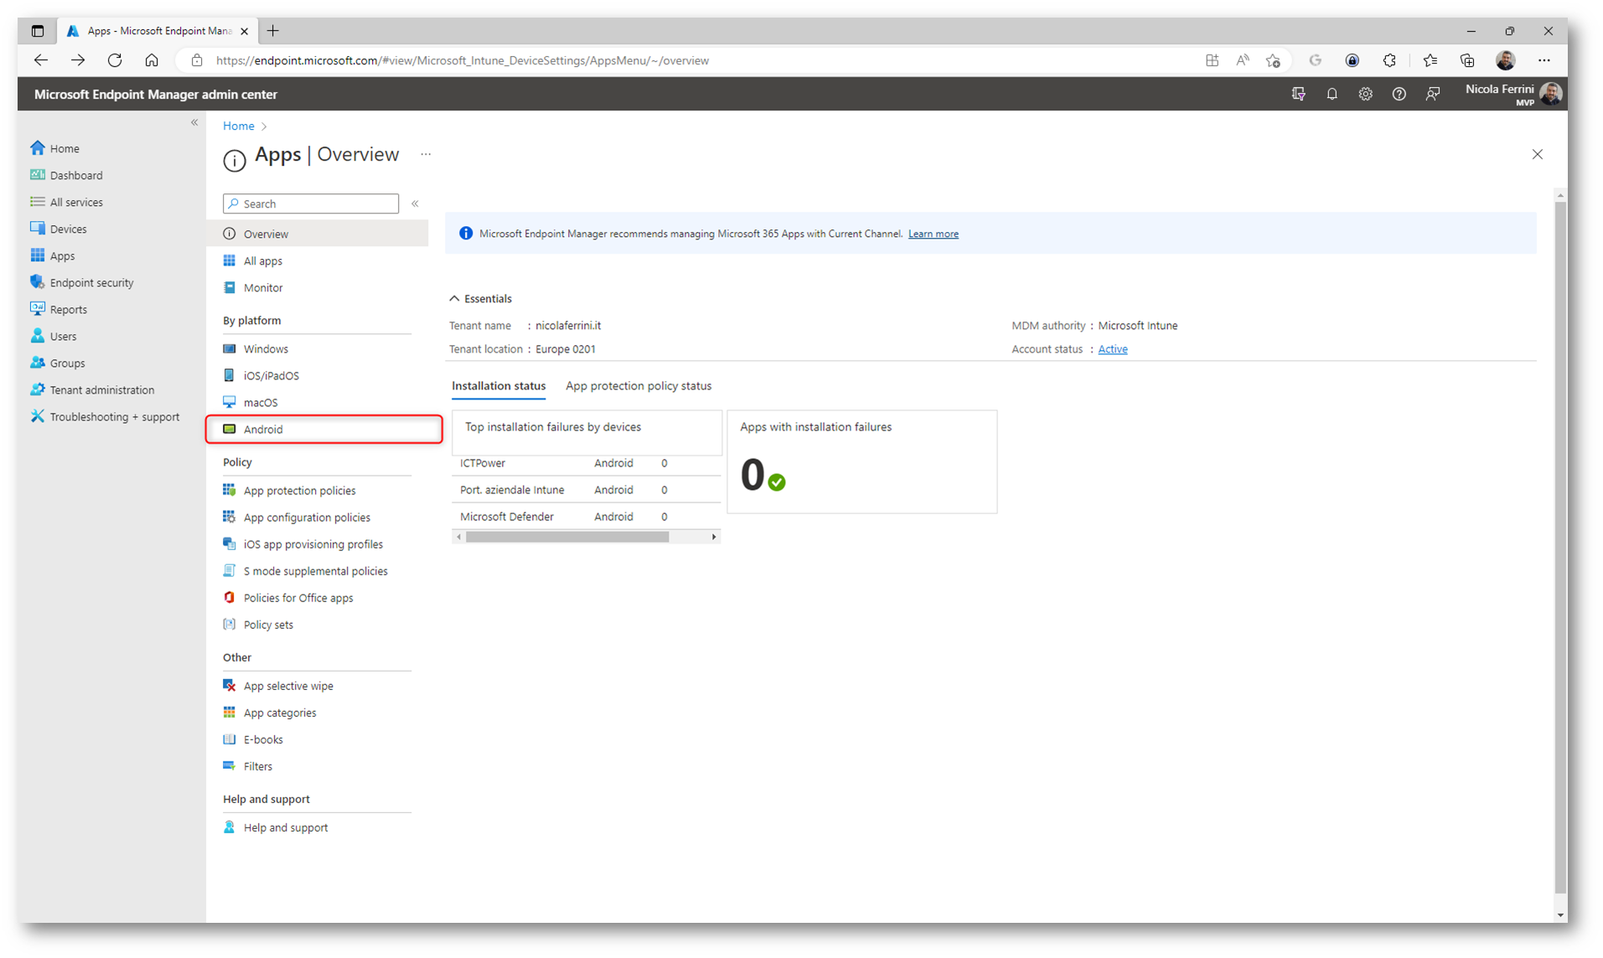Image resolution: width=1603 pixels, height=958 pixels.
Task: Refresh the browser page
Action: [x=115, y=60]
